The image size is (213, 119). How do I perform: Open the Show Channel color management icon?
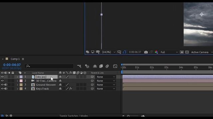tap(156, 52)
